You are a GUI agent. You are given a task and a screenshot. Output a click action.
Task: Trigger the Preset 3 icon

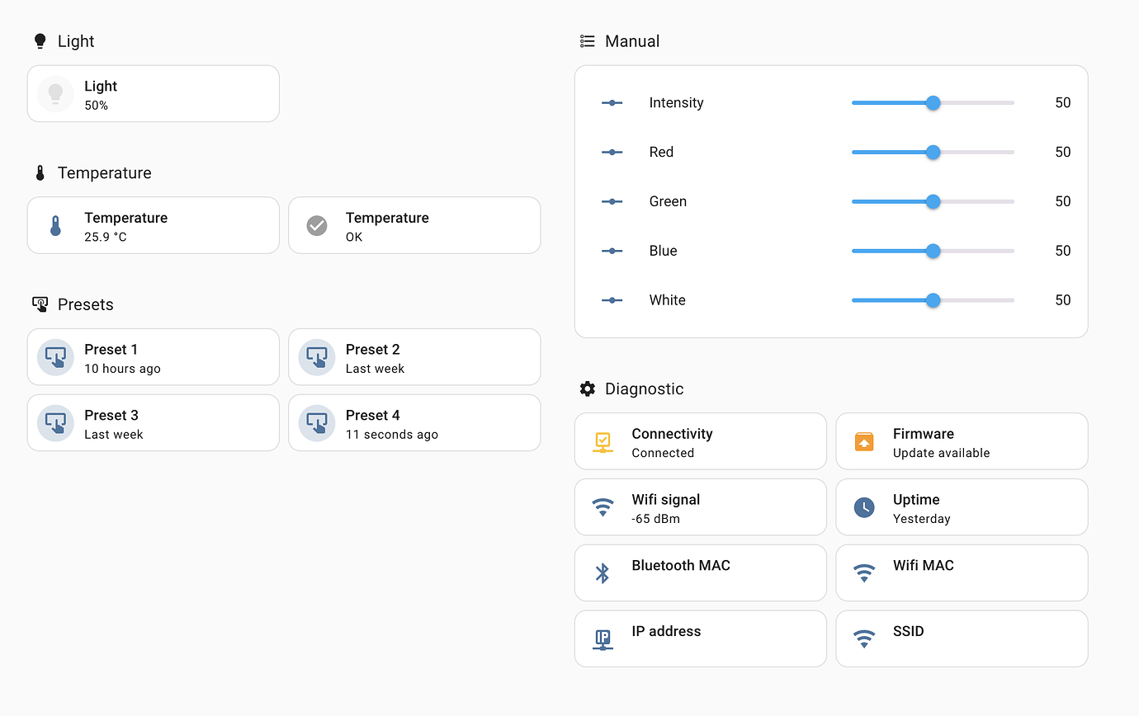coord(55,423)
